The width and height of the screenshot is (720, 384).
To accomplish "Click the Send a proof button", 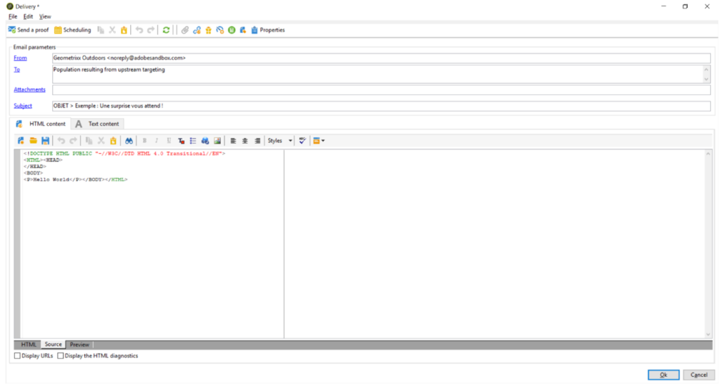I will point(29,30).
